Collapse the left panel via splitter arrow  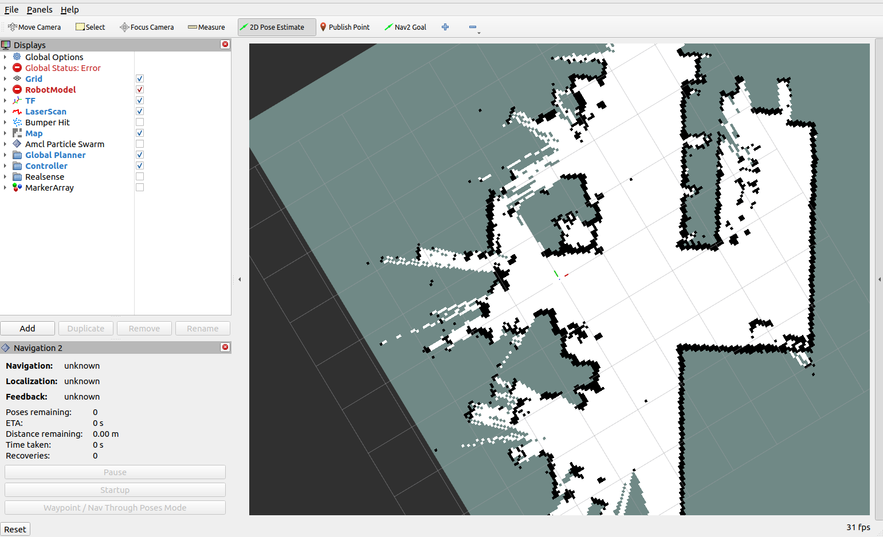point(240,279)
